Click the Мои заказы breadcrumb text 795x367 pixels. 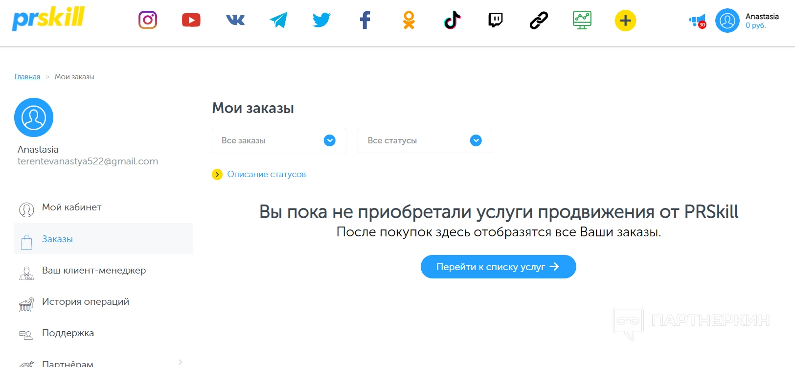74,77
